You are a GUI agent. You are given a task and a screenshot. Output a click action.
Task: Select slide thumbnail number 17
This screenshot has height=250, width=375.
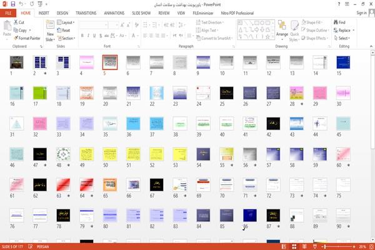point(40,93)
